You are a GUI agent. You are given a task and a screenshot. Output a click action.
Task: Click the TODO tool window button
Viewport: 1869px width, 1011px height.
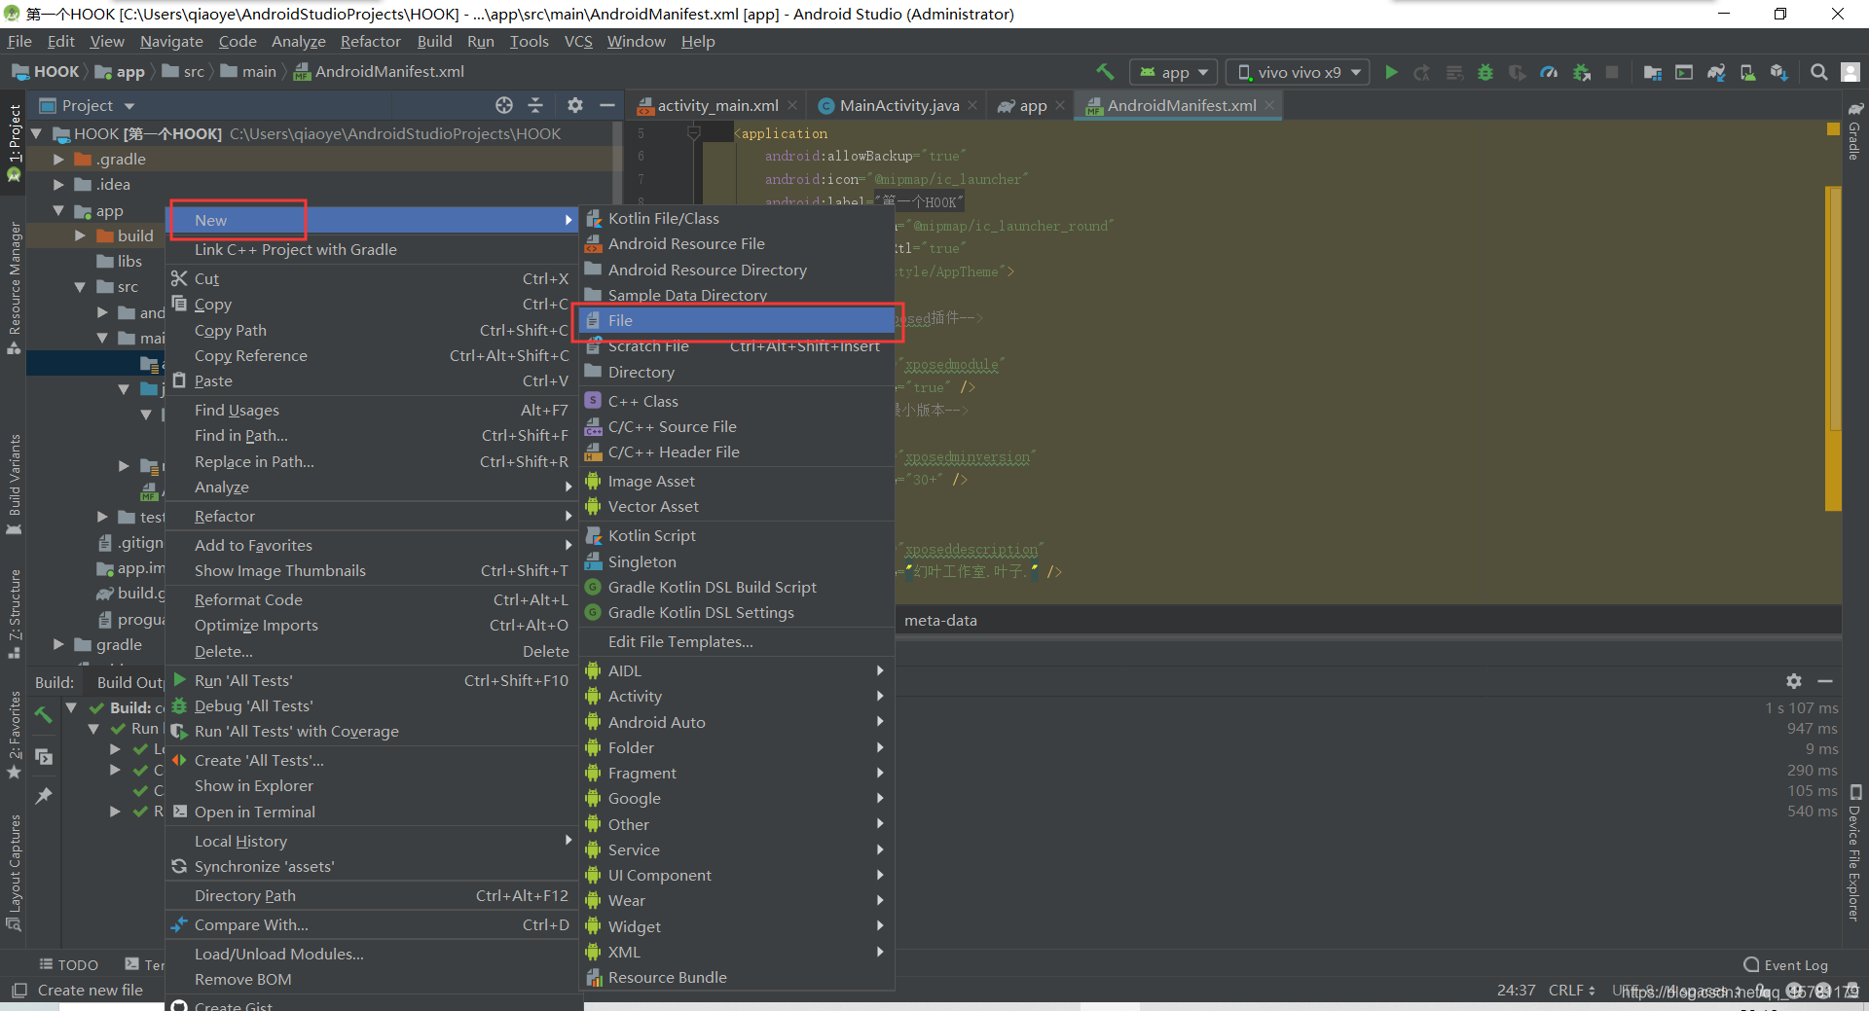[68, 964]
